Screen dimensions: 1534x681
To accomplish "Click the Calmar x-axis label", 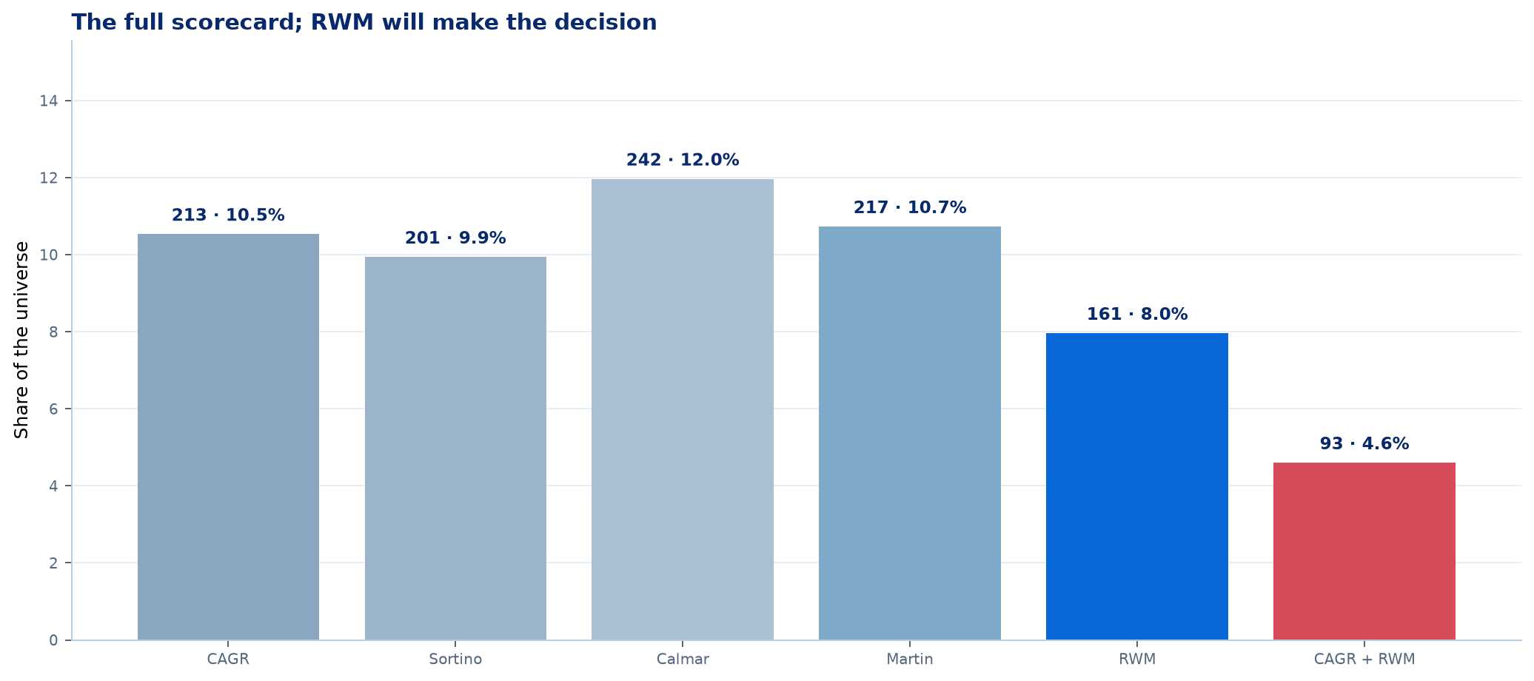I will pyautogui.click(x=683, y=660).
